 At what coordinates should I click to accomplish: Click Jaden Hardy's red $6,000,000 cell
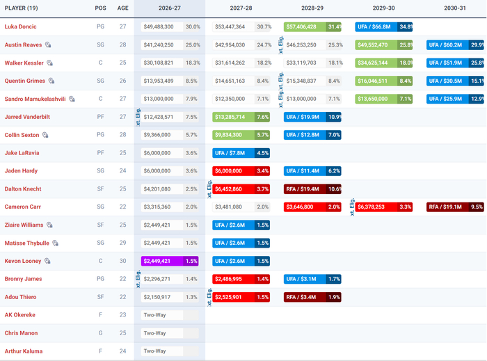(241, 170)
